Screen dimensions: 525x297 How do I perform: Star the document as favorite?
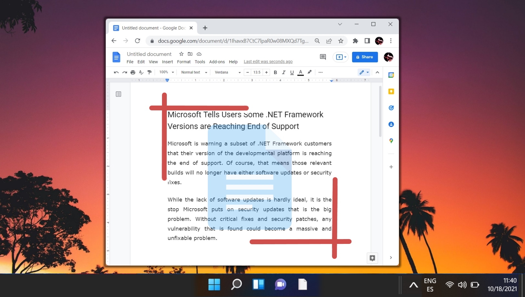point(181,54)
